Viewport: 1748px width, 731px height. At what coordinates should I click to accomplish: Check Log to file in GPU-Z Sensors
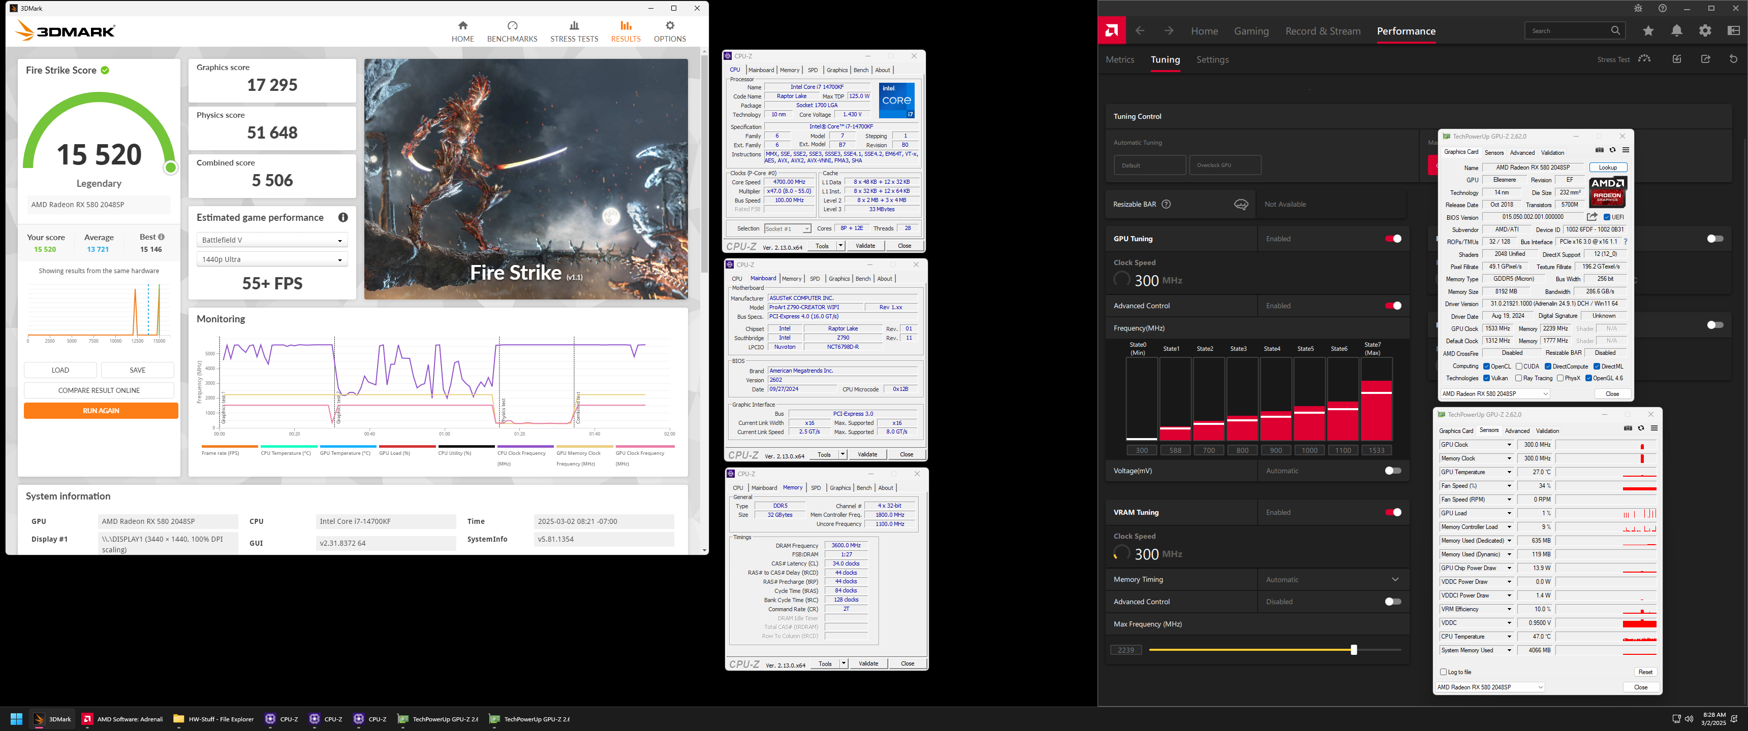(1443, 672)
